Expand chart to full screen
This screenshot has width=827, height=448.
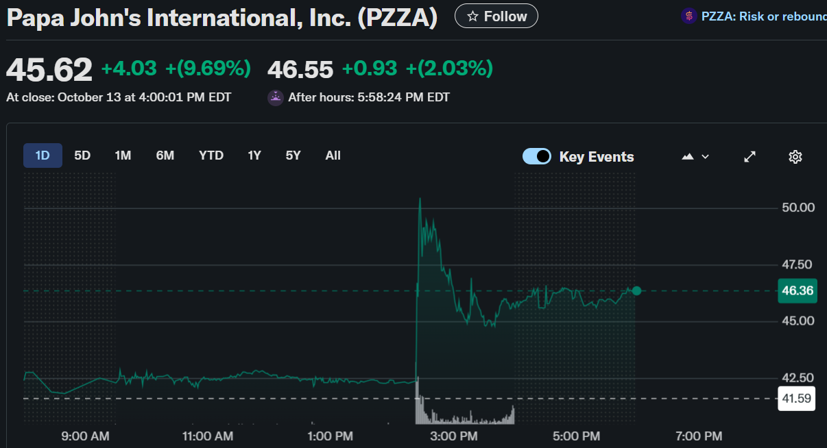(750, 157)
